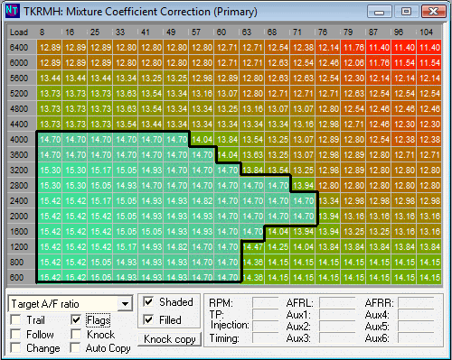Select the Load 8 column header
Image resolution: width=452 pixels, height=360 pixels.
50,32
